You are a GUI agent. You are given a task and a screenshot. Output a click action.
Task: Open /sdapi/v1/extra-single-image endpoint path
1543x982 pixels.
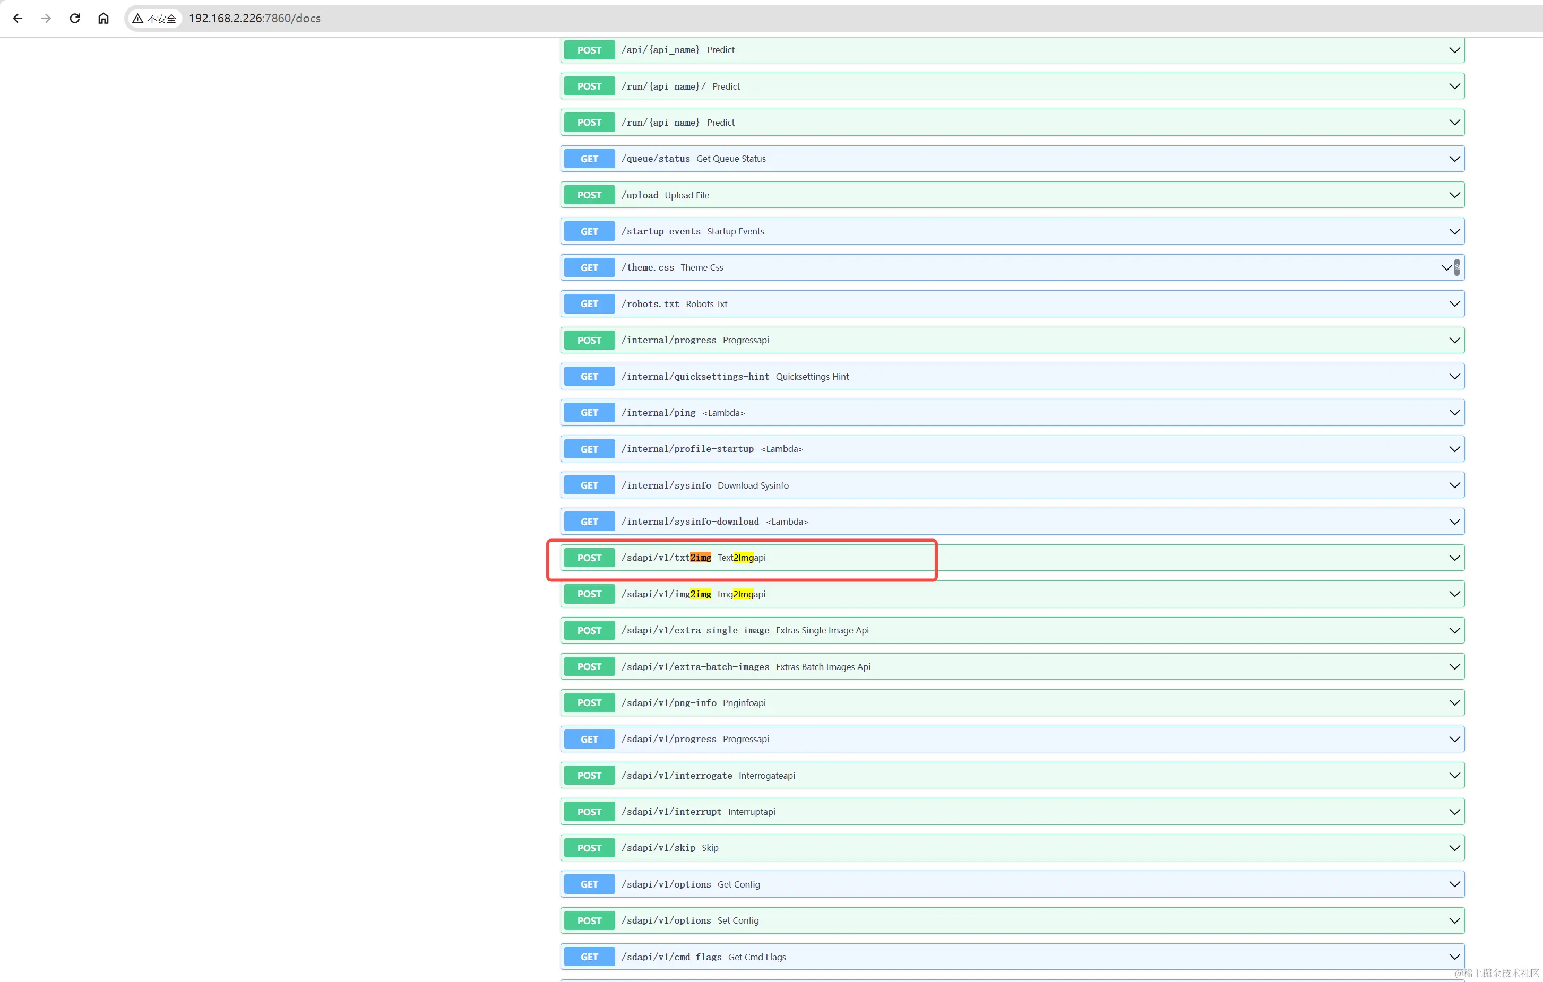[x=695, y=630]
